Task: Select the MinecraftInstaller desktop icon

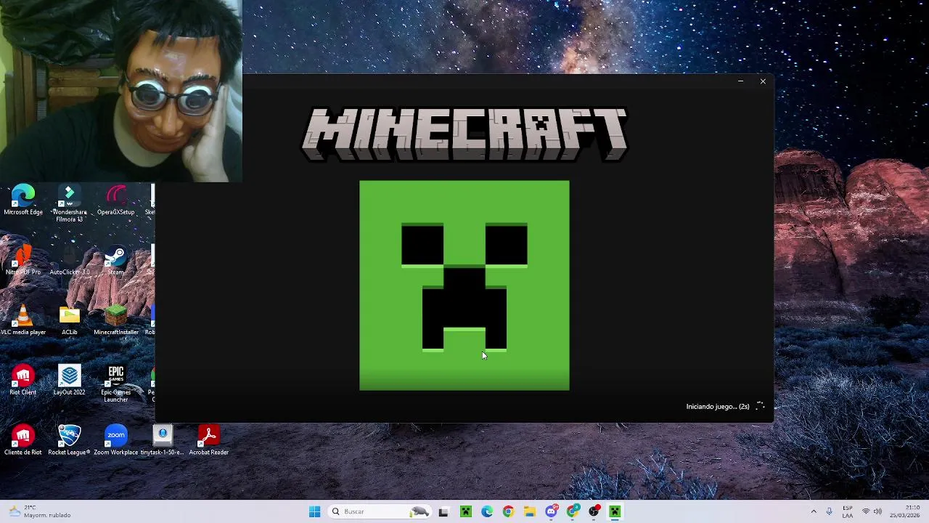Action: click(116, 320)
